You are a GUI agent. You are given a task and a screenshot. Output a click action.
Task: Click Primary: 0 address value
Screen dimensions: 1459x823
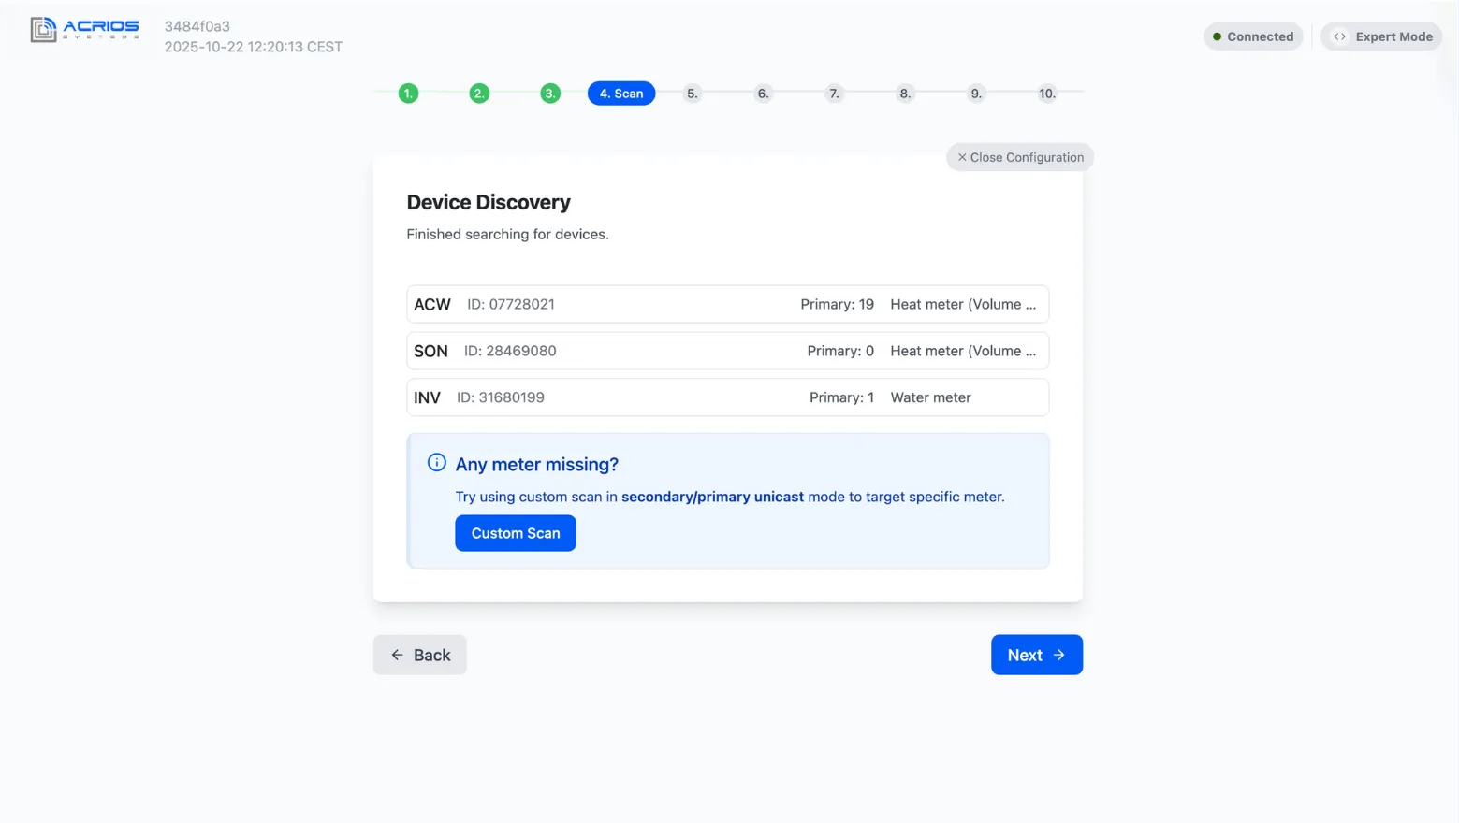pyautogui.click(x=840, y=351)
